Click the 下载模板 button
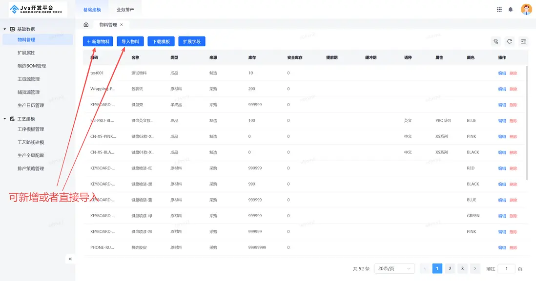Image resolution: width=536 pixels, height=281 pixels. 161,41
